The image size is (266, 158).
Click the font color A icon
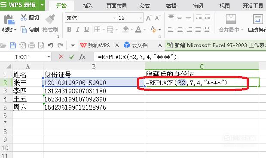tap(138, 30)
